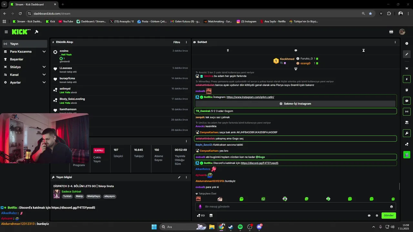Click the pencil edit icon in right sidebar
The height and width of the screenshot is (232, 413).
point(407,54)
